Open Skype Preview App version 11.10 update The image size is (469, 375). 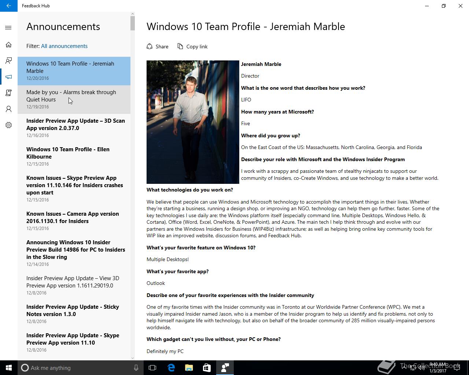pyautogui.click(x=74, y=343)
